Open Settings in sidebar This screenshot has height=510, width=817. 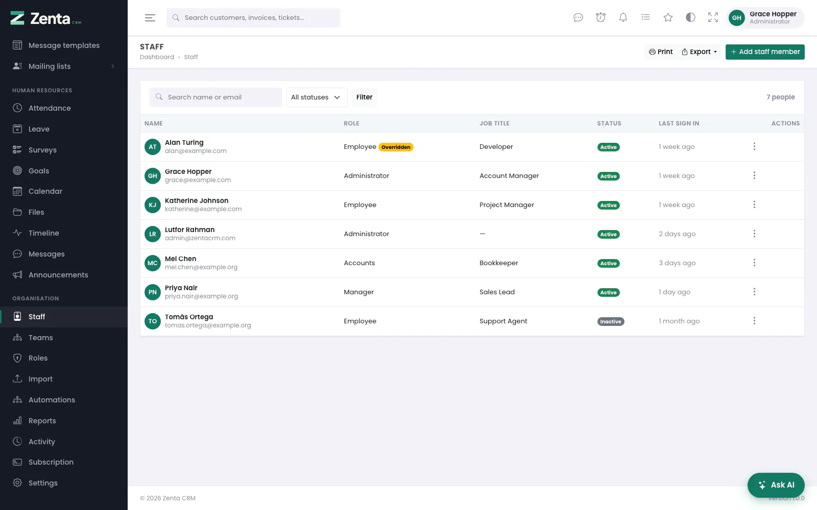click(x=64, y=483)
